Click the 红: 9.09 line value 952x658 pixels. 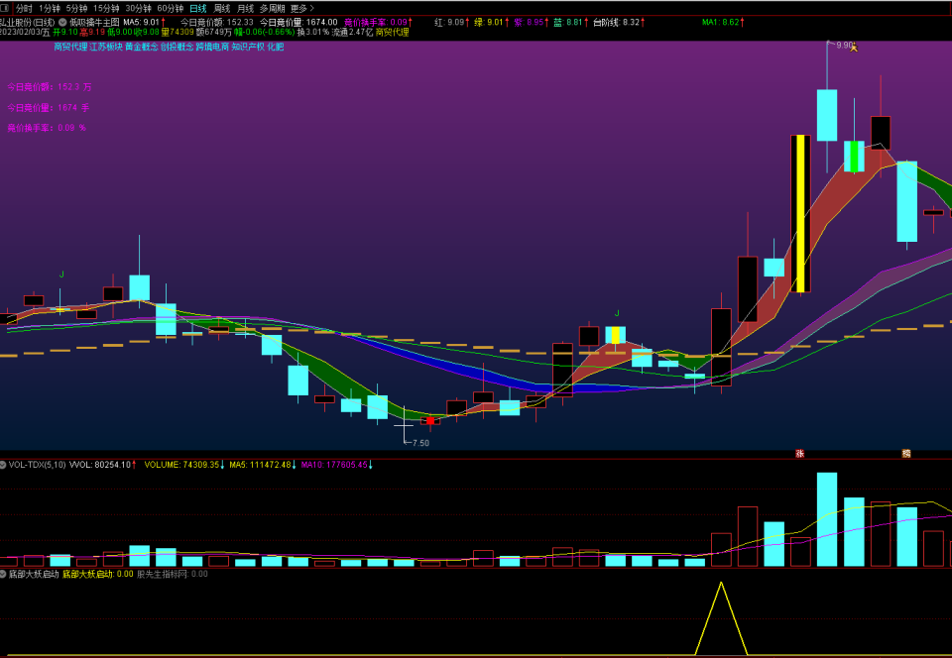[449, 22]
